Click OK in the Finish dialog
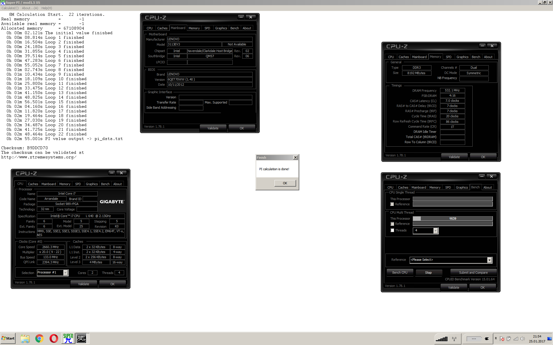Screen dimensions: 553x345 tap(285, 183)
